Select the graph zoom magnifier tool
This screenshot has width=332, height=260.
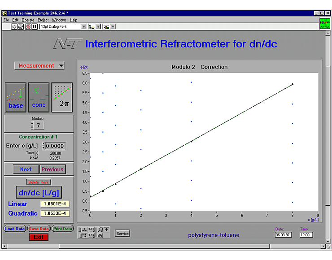tap(100, 230)
